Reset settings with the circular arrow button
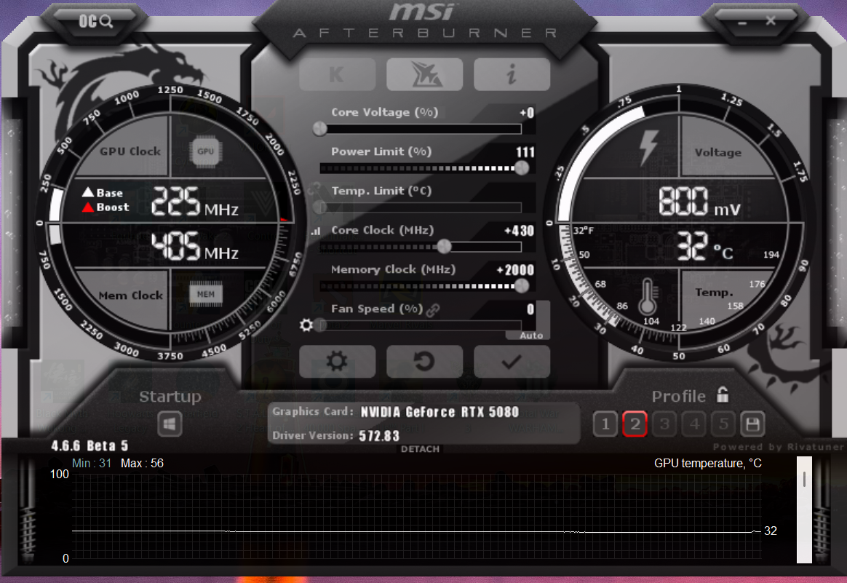 pos(424,362)
